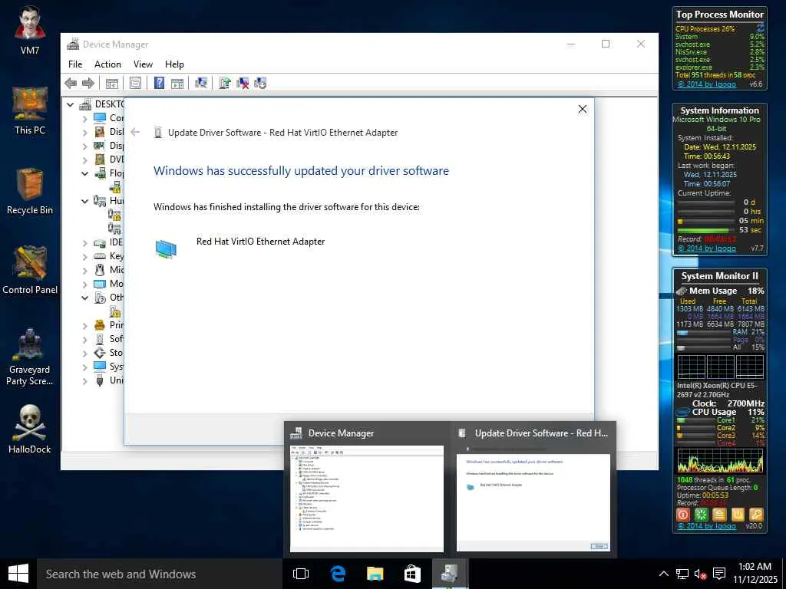Screen dimensions: 786x589
Task: Toggle the Show/Hide Console Tree toolbar icon
Action: (x=112, y=83)
